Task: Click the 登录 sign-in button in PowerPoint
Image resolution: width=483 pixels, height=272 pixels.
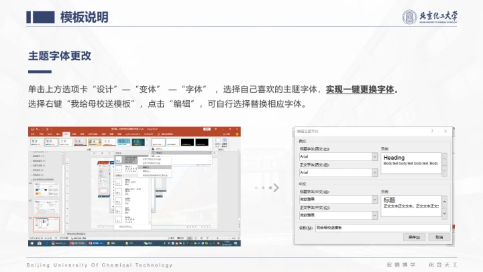Action: [207, 129]
